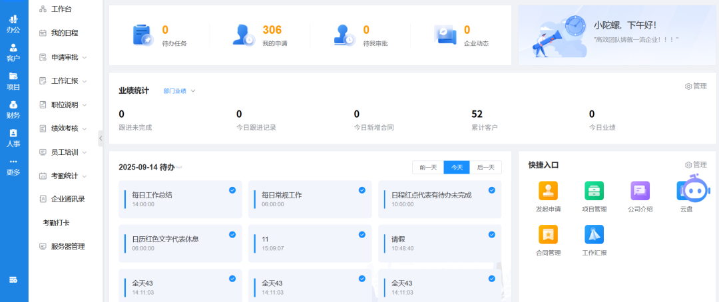719x302 pixels.
Task: Expand the 员工培训 submenu
Action: pyautogui.click(x=85, y=152)
